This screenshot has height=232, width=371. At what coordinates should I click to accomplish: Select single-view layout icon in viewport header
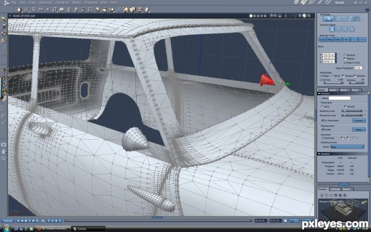251,16
